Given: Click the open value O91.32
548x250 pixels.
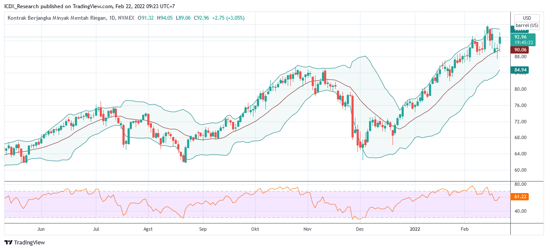Looking at the screenshot, I should (146, 18).
